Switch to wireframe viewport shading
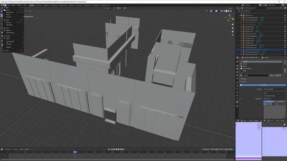 point(224,11)
